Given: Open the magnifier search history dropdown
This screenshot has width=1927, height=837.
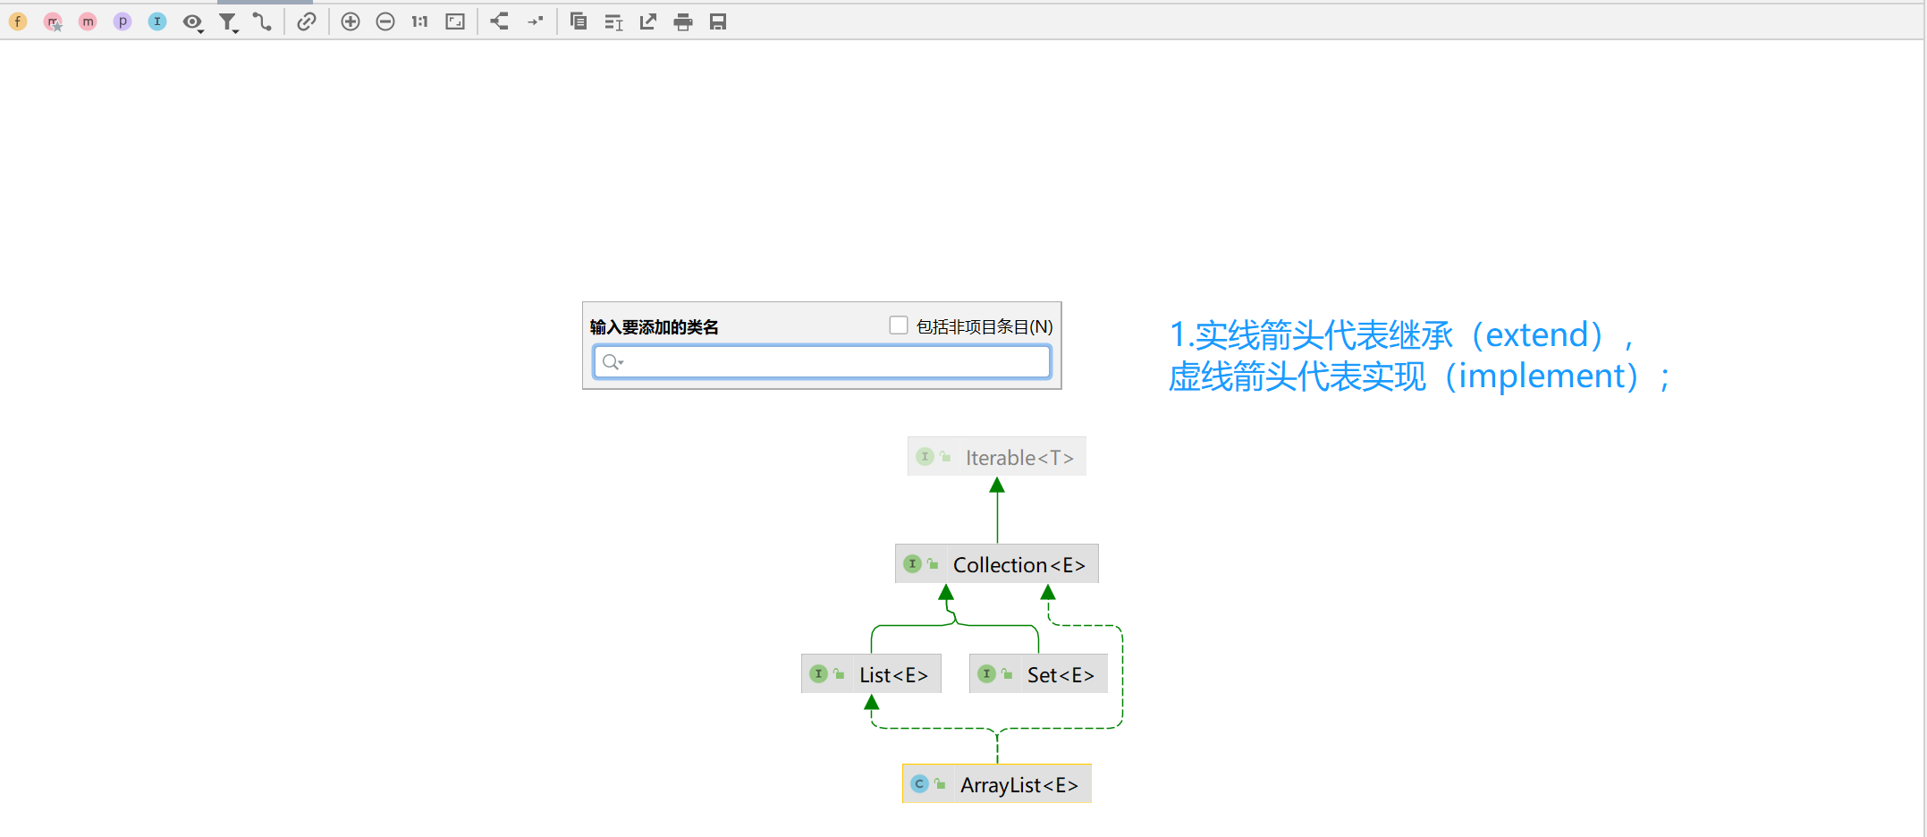Looking at the screenshot, I should point(613,362).
